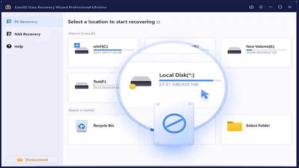This screenshot has height=168, width=299.
Task: Click the Internal drives (5) label
Action: click(82, 34)
